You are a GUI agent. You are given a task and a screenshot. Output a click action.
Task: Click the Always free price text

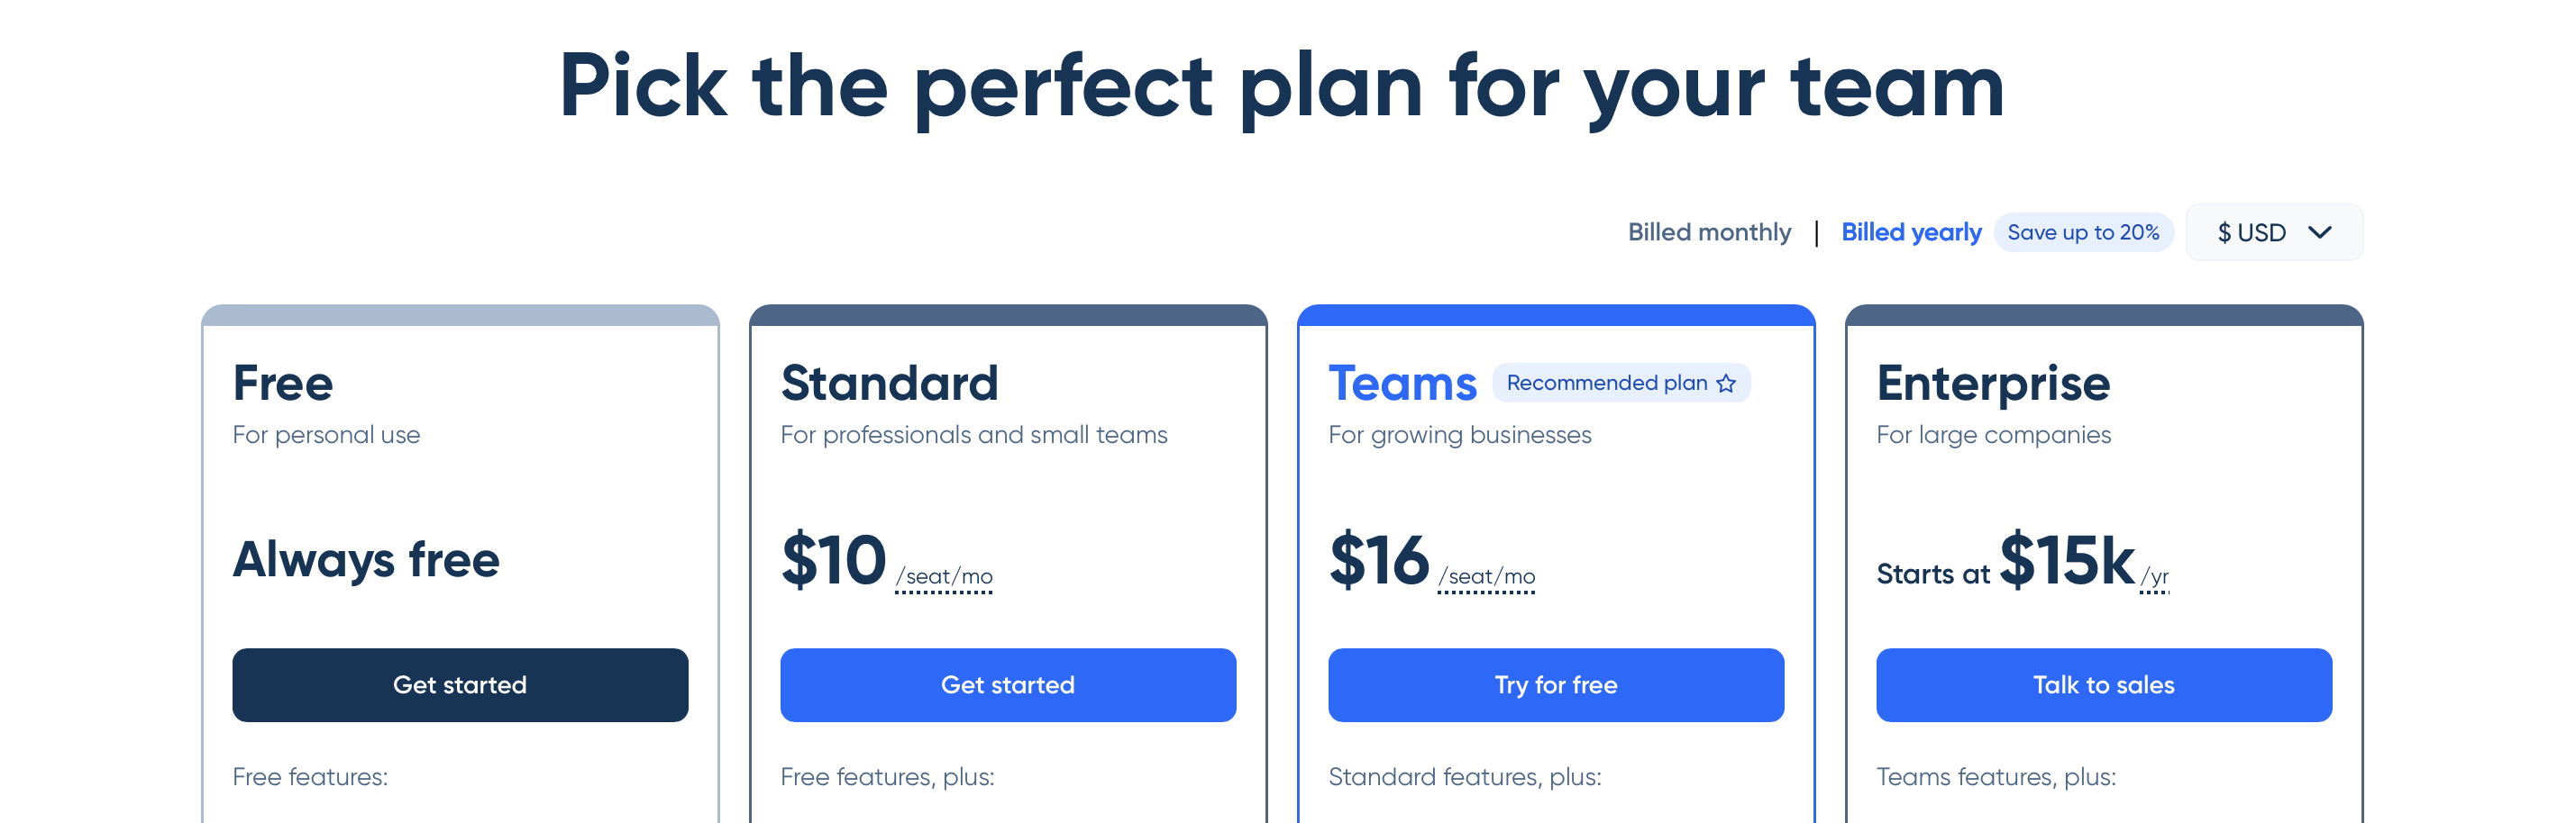coord(366,558)
